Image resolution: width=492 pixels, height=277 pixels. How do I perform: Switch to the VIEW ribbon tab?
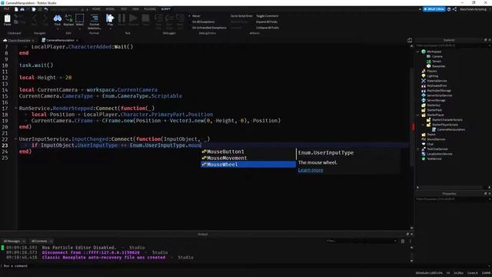click(x=135, y=9)
